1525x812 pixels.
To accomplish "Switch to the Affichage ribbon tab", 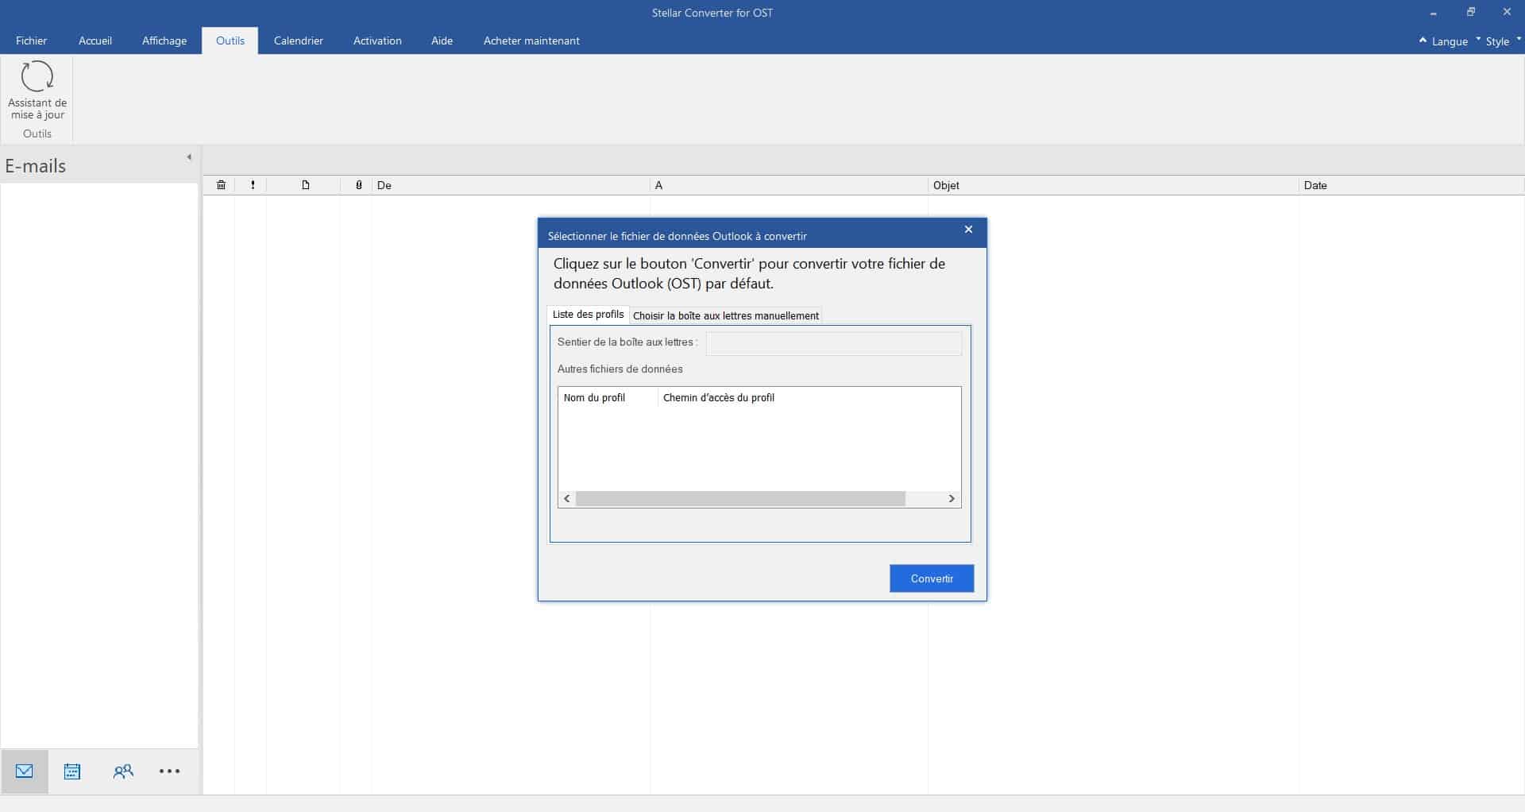I will (x=164, y=41).
